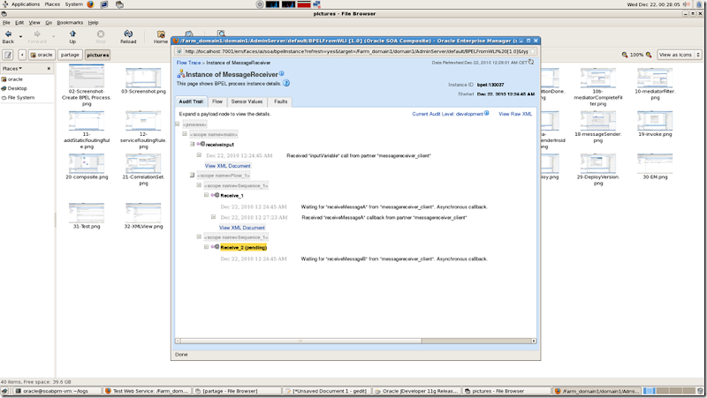Click the refresh icon near Data Refreshed
The height and width of the screenshot is (398, 707).
click(x=531, y=62)
